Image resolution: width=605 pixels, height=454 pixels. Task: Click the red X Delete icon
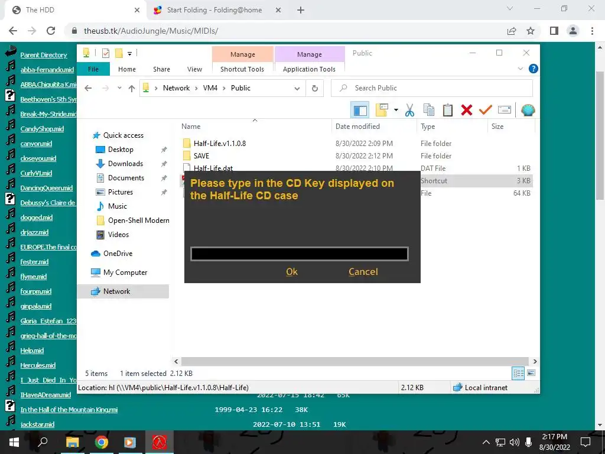point(467,111)
